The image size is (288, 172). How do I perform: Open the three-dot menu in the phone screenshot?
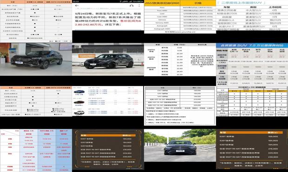pyautogui.click(x=139, y=6)
